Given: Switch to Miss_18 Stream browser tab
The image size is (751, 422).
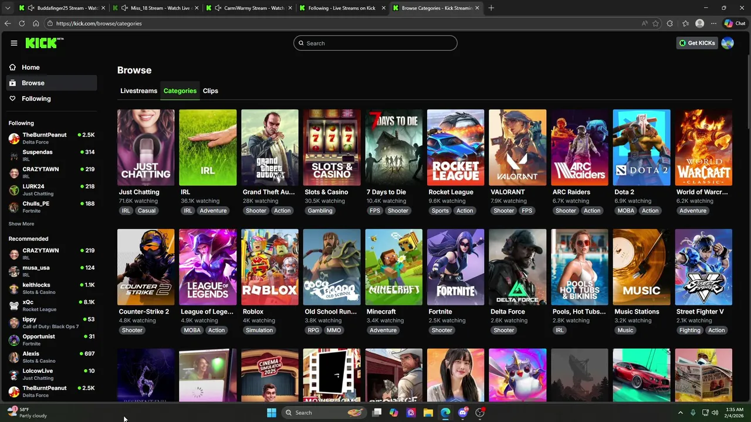Looking at the screenshot, I should click(155, 8).
